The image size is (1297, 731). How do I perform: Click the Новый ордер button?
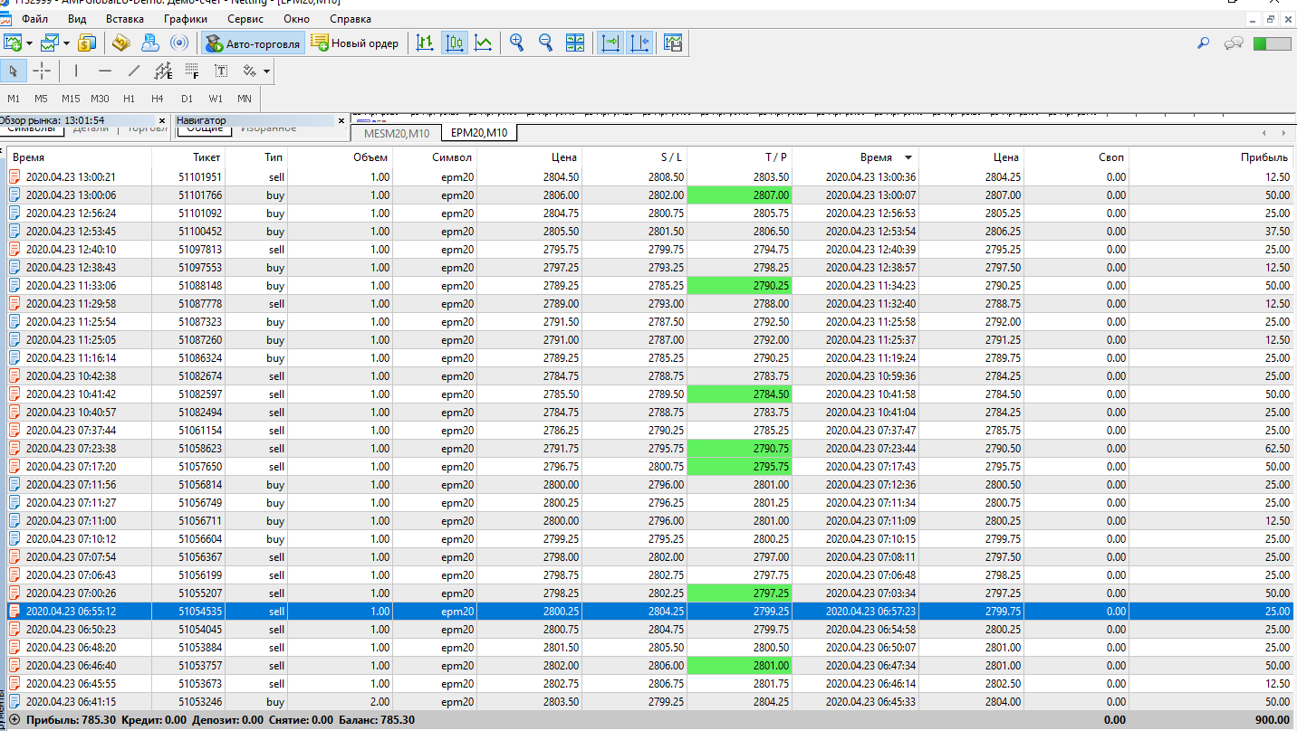tap(355, 43)
